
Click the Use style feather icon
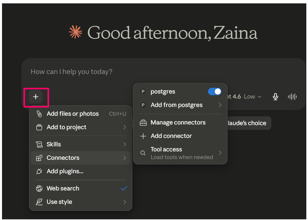click(39, 202)
